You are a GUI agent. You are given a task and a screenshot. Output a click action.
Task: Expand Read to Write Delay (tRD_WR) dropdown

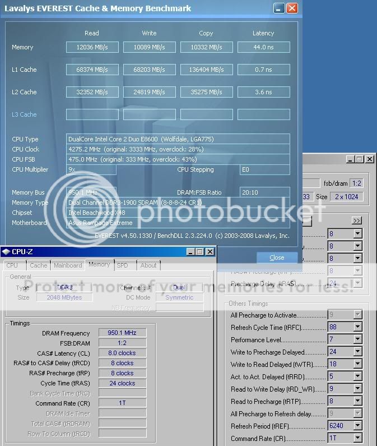(x=358, y=389)
